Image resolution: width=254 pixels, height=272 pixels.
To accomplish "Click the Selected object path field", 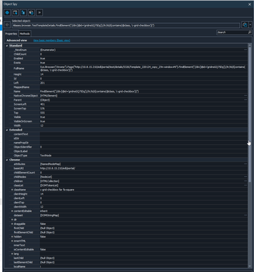I will (x=126, y=25).
